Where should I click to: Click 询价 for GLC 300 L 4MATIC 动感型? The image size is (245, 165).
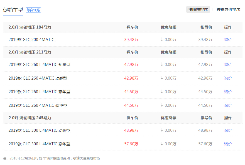pyautogui.click(x=228, y=130)
